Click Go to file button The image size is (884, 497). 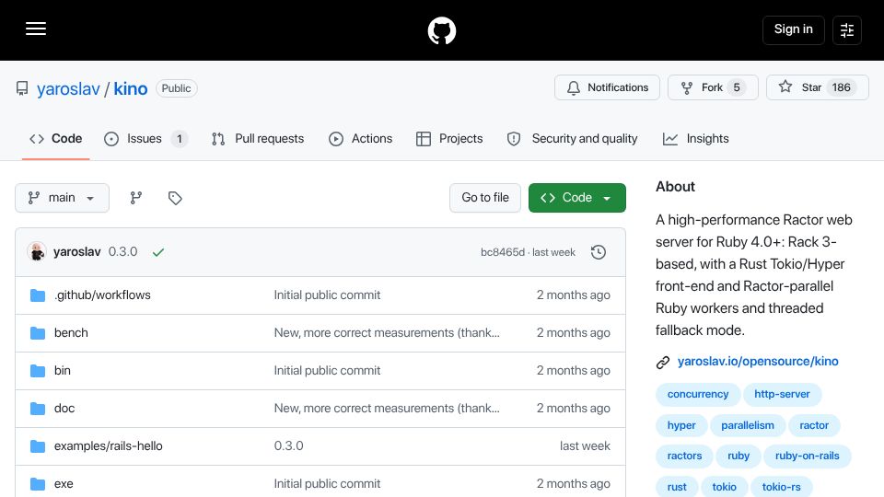click(485, 198)
